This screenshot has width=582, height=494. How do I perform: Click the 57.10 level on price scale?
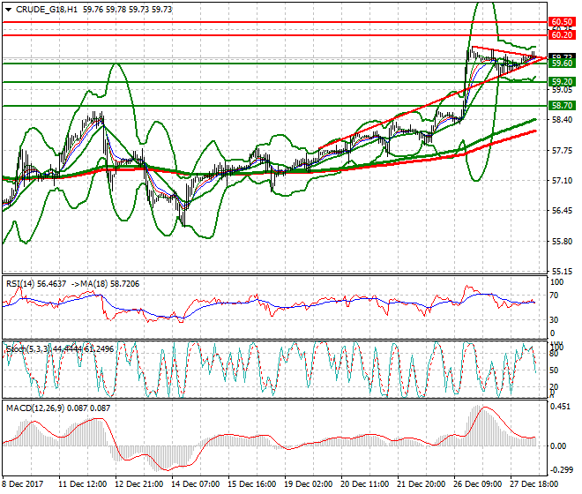561,181
